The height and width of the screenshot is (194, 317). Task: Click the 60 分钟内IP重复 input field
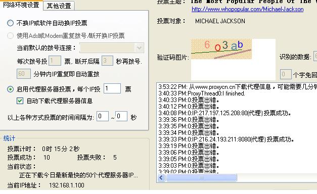point(24,74)
